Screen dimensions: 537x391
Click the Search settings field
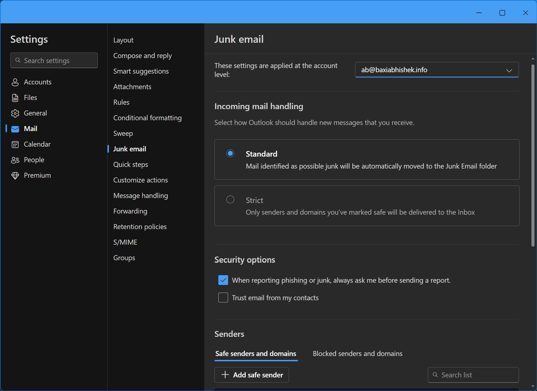pos(54,60)
